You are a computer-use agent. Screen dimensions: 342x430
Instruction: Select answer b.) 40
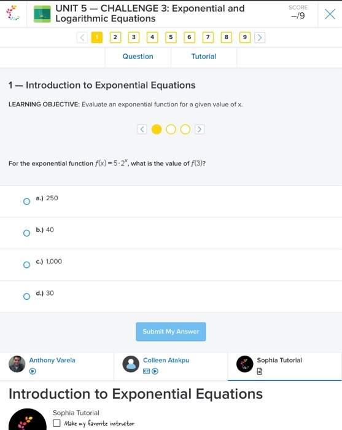(26, 233)
